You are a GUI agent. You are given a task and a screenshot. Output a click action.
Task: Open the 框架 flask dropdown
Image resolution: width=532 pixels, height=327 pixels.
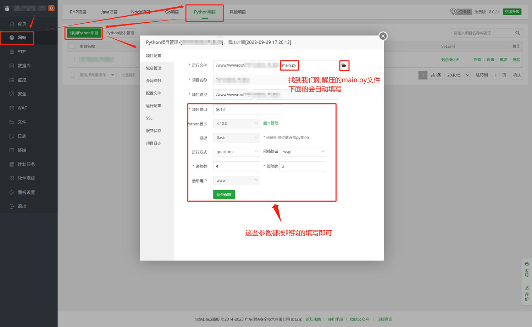pyautogui.click(x=237, y=138)
